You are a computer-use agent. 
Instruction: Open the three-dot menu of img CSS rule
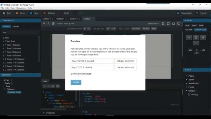point(178,112)
